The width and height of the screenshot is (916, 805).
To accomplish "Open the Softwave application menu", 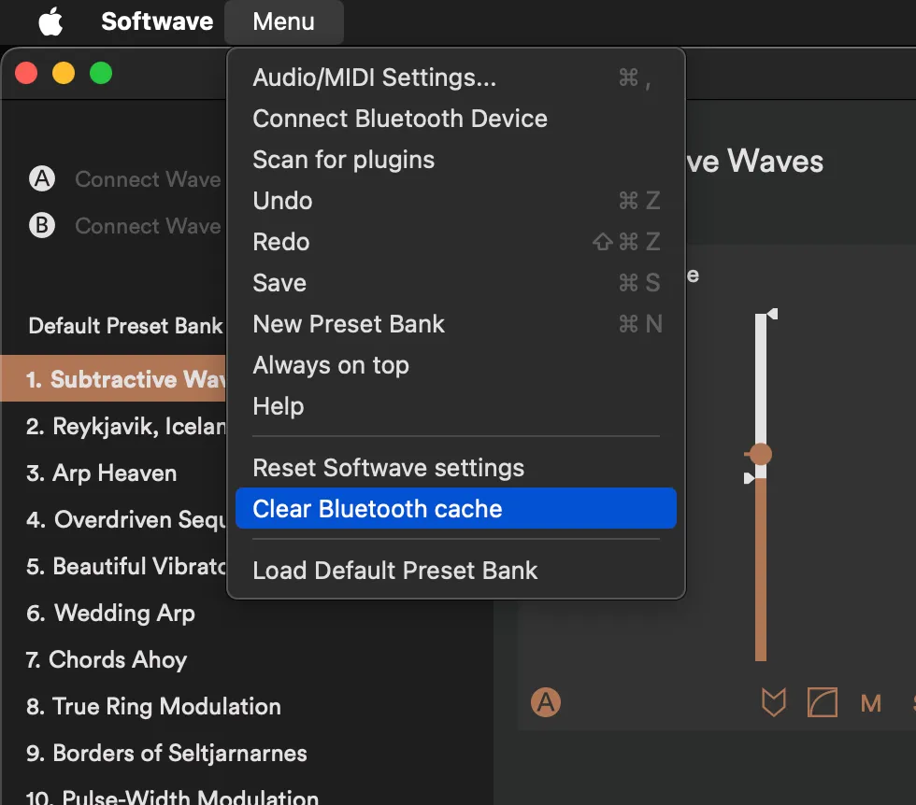I will tap(157, 21).
